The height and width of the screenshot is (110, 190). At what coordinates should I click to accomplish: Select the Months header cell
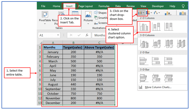[53, 47]
